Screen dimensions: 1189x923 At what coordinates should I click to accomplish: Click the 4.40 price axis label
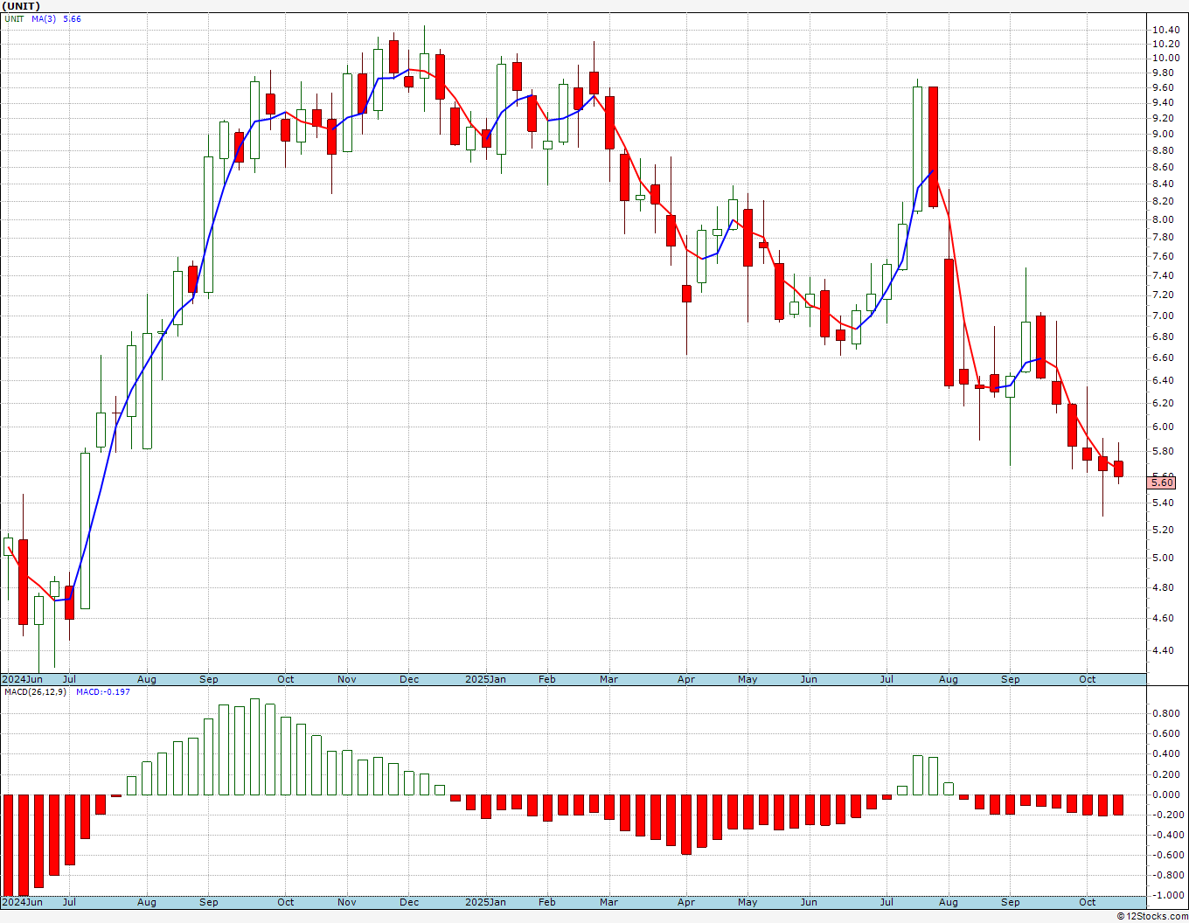pos(1162,650)
